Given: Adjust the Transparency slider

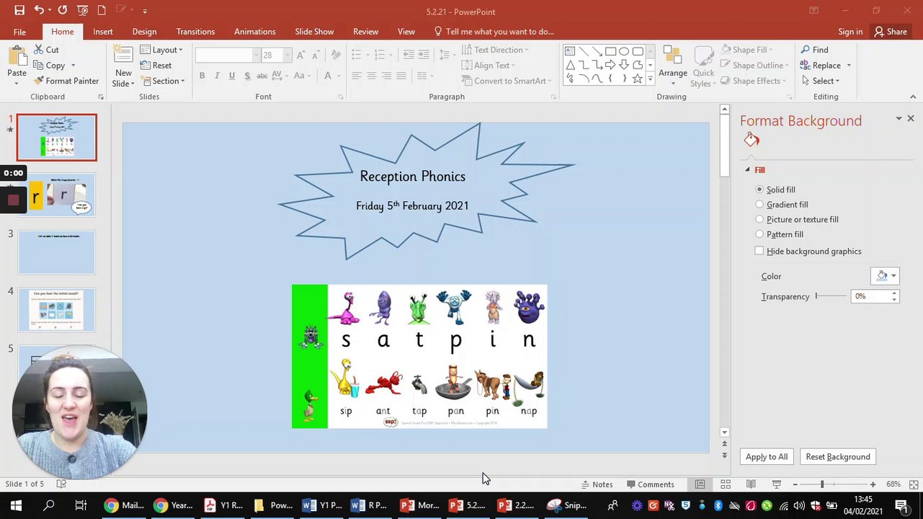Looking at the screenshot, I should [x=831, y=296].
